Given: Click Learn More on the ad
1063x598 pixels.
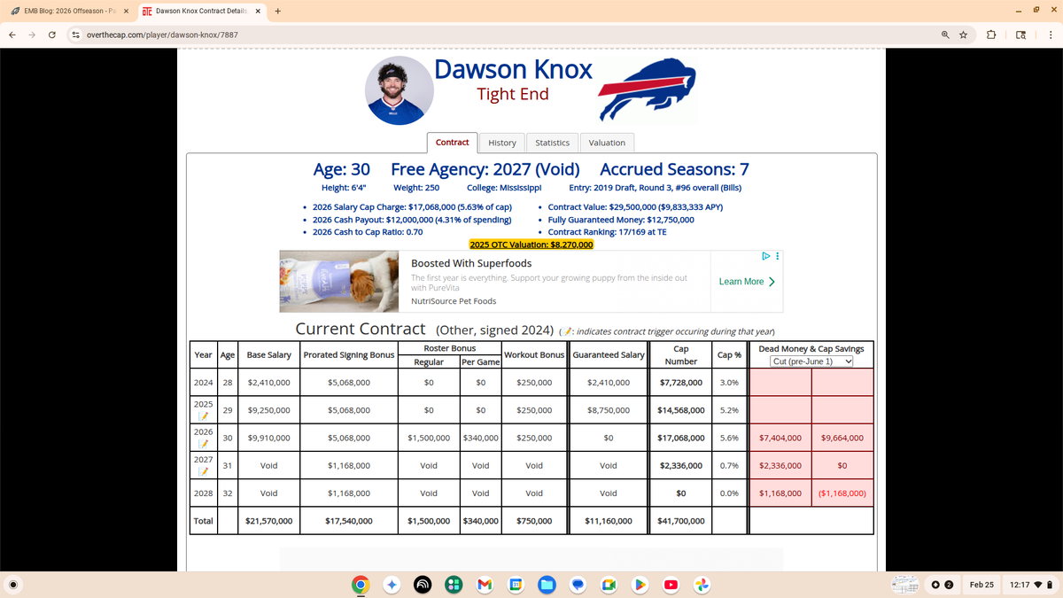Looking at the screenshot, I should pos(747,282).
